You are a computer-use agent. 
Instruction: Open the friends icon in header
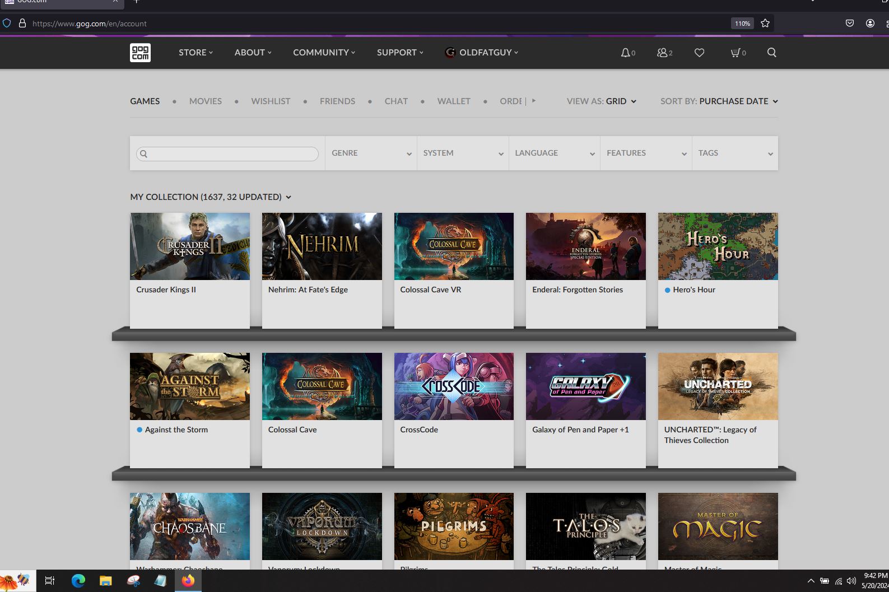click(662, 53)
